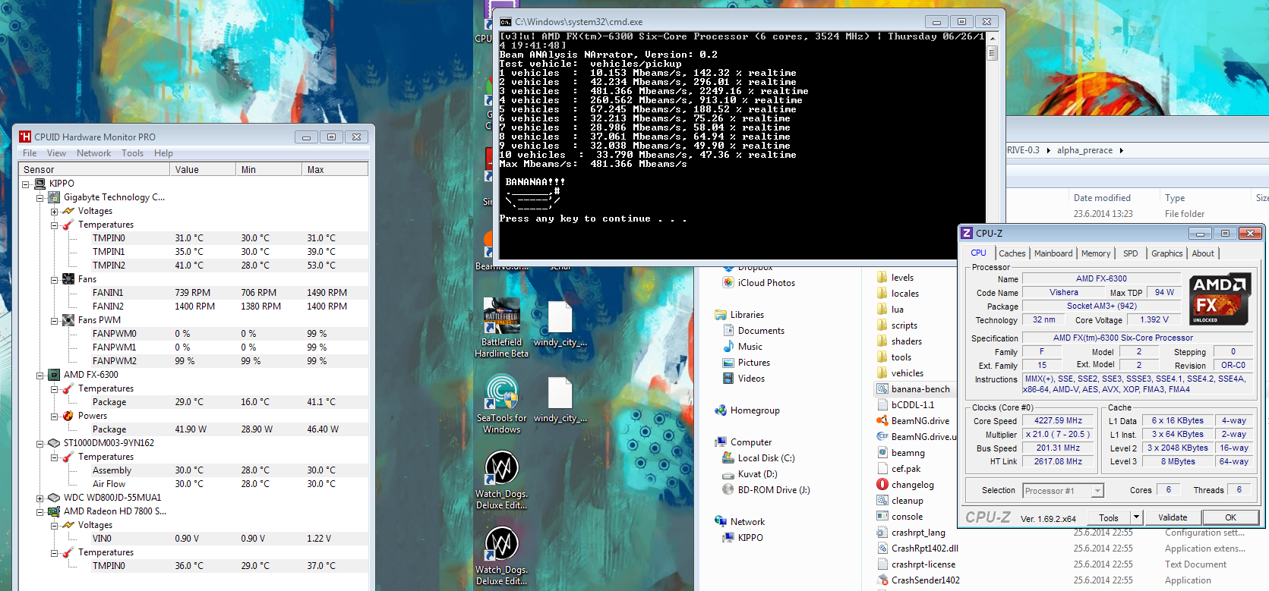Open Videos library in Explorer sidebar

[743, 379]
